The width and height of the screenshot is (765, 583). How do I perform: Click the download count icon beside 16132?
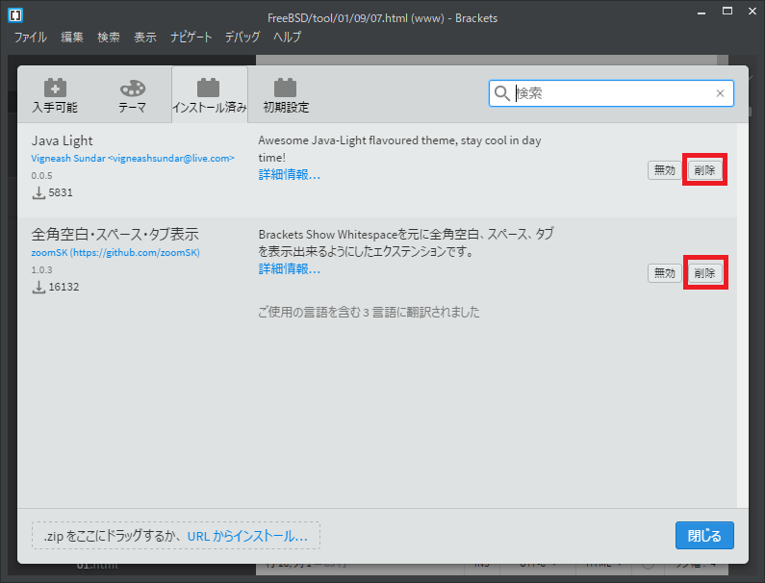(38, 287)
